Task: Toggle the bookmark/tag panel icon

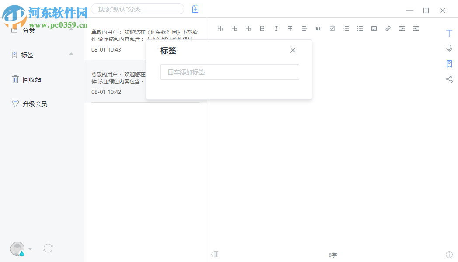Action: point(449,64)
